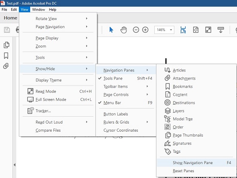The height and width of the screenshot is (178, 237).
Task: Choose Order from Navigation Panes submenu
Action: (x=196, y=127)
